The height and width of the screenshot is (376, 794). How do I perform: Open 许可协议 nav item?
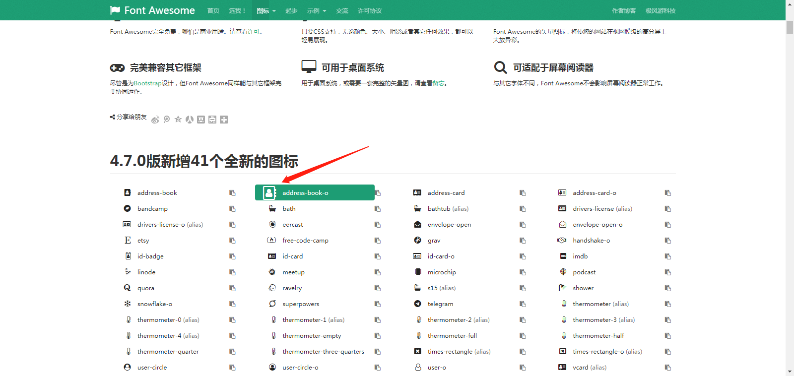click(370, 10)
